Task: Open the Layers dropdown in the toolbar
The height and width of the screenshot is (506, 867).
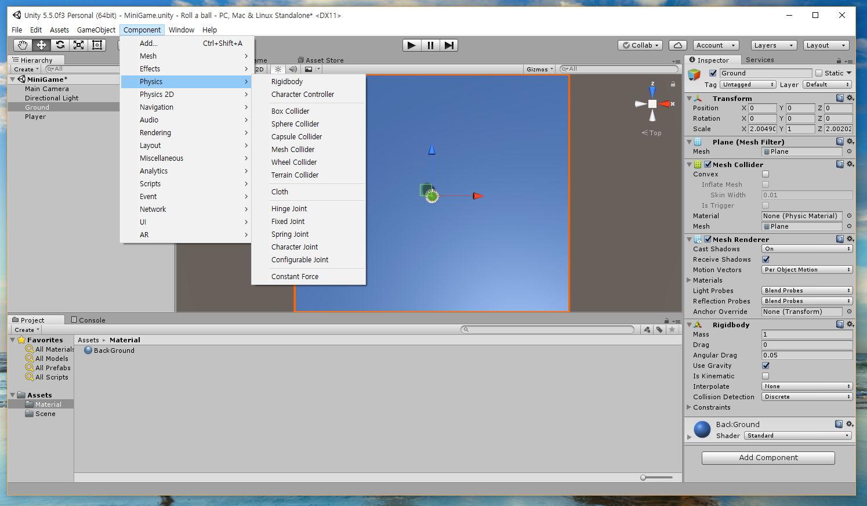Action: pyautogui.click(x=774, y=45)
